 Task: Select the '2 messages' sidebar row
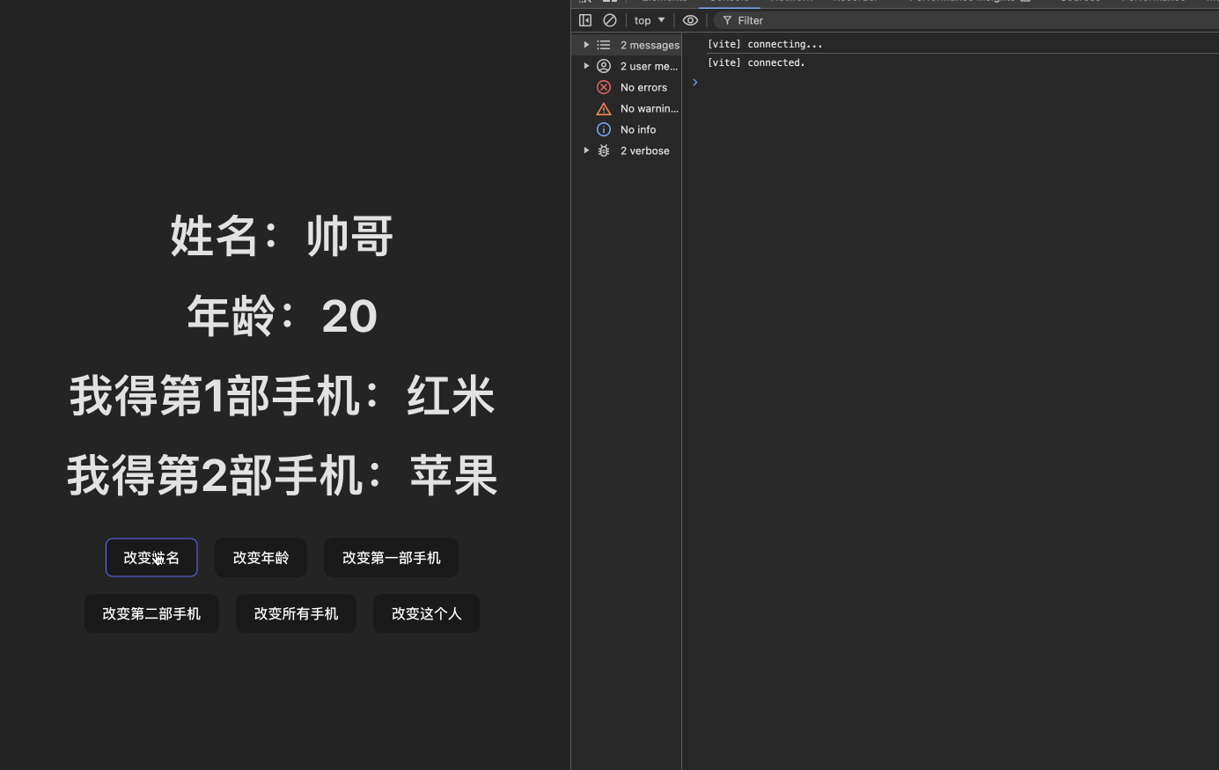click(x=627, y=45)
